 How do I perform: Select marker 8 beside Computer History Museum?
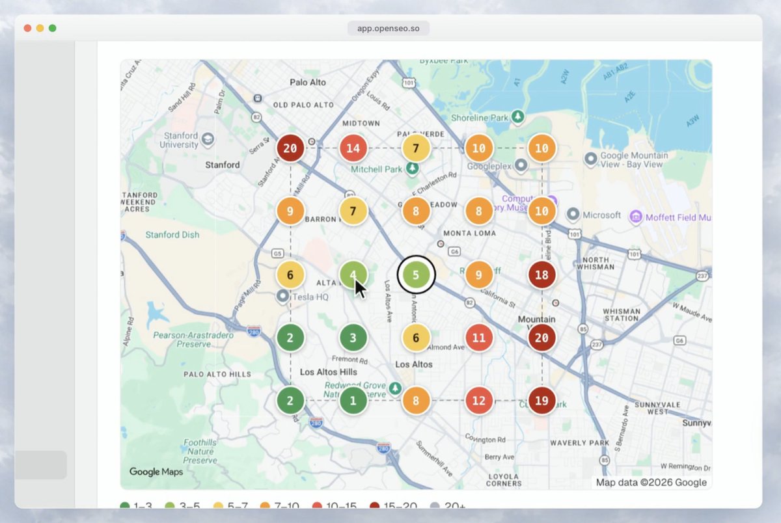pos(478,211)
